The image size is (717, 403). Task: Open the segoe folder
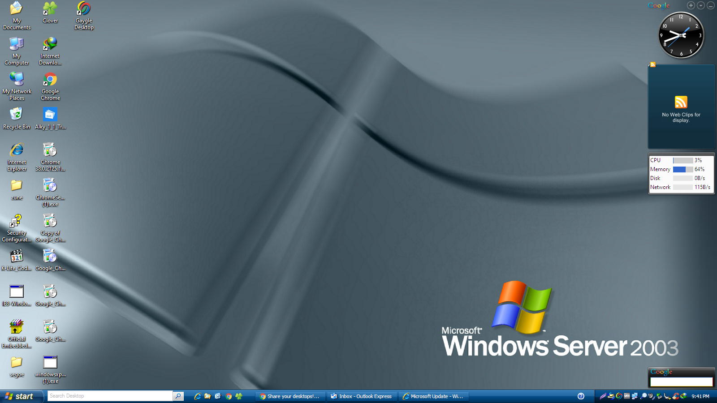coord(17,366)
